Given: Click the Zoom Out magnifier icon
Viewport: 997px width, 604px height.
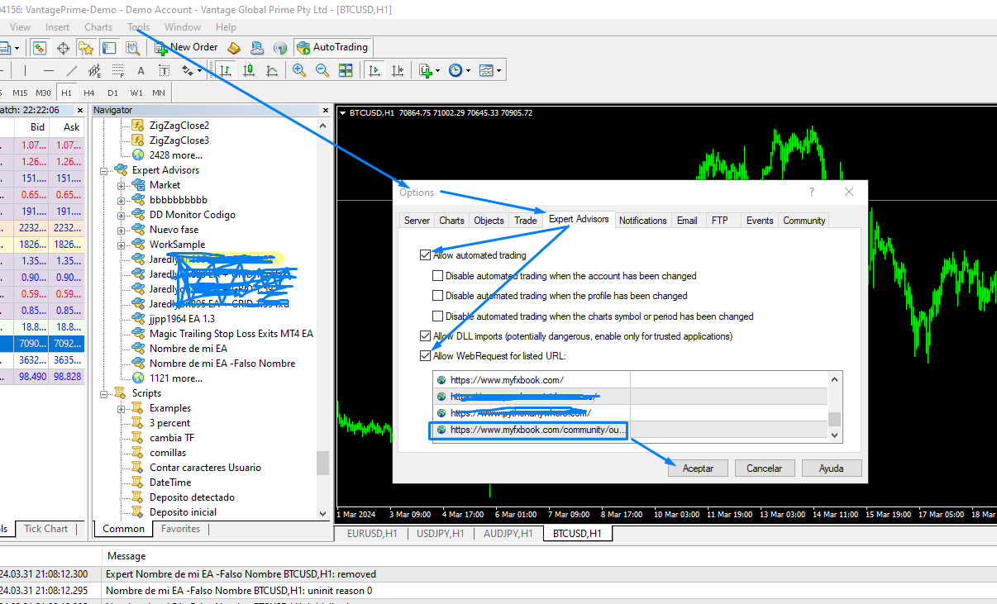Looking at the screenshot, I should click(322, 71).
